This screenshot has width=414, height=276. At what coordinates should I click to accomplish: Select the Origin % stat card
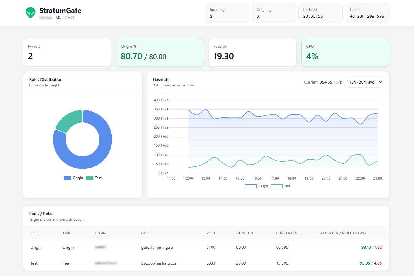tap(160, 52)
